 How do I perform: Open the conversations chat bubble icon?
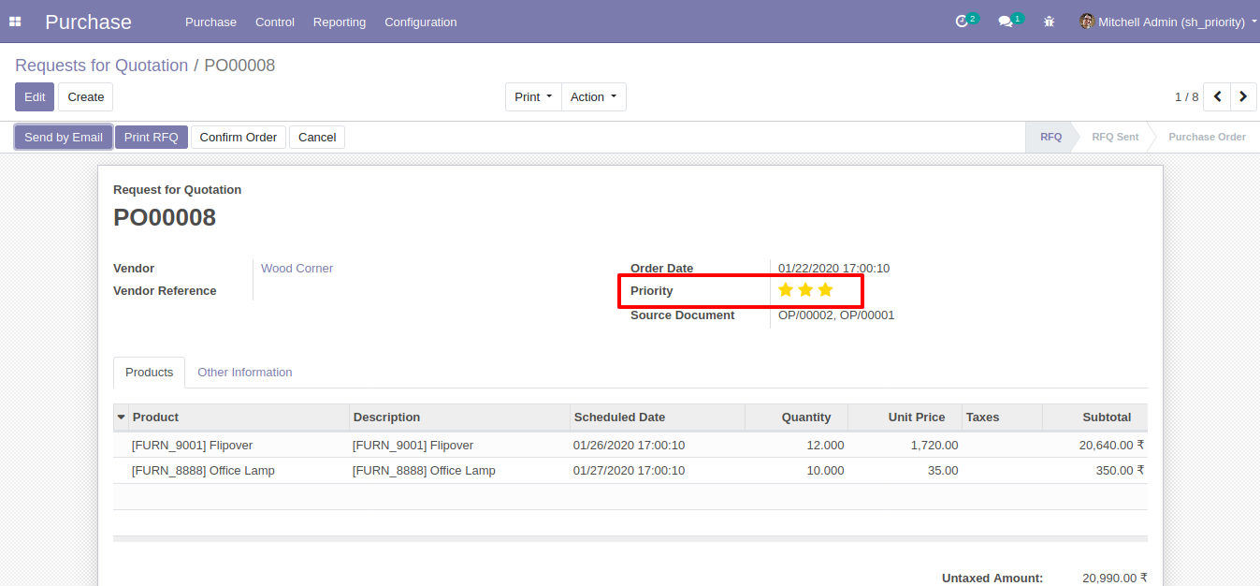point(1006,22)
